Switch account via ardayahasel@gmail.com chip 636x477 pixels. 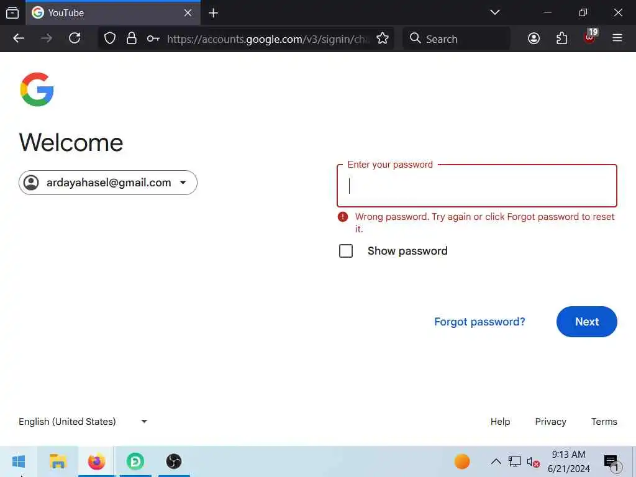pos(108,183)
